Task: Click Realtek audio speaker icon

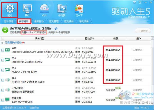Action: pos(7,80)
